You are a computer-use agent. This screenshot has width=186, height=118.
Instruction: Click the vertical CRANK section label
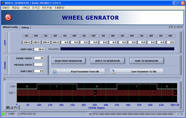[x=5, y=65]
